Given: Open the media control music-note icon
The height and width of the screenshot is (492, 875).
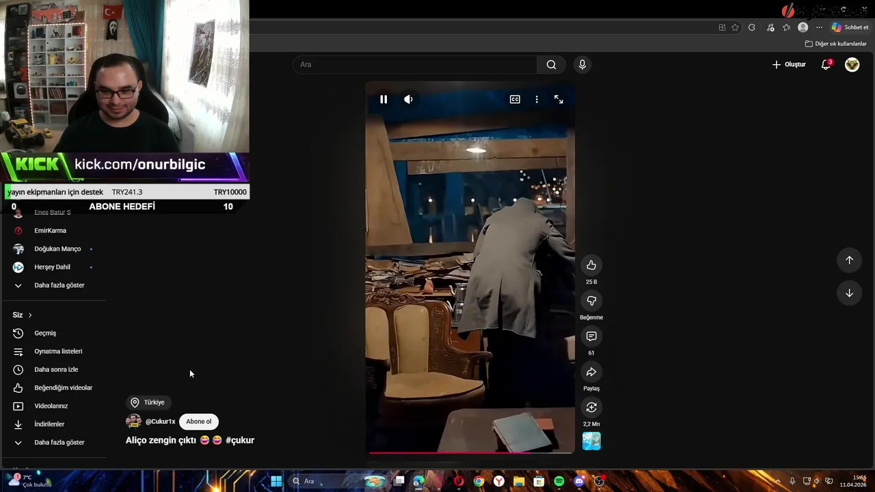Looking at the screenshot, I should [770, 27].
